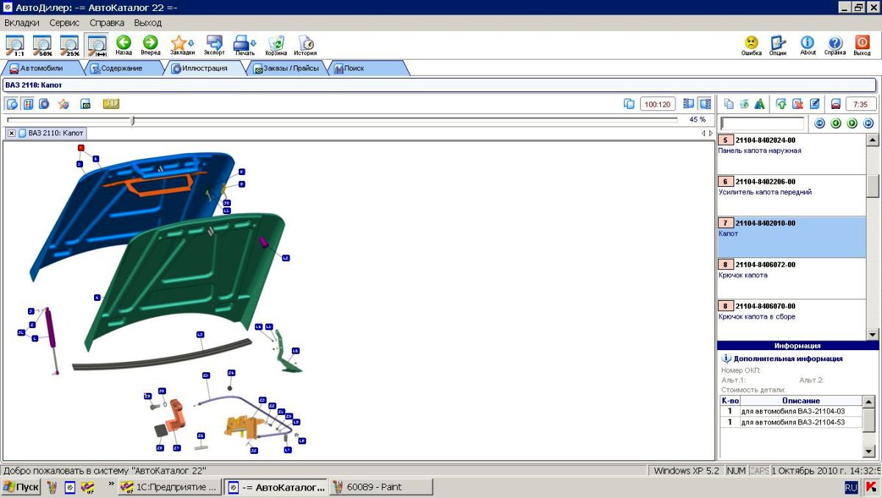The image size is (882, 498).
Task: Set zoom to 25% scale
Action: tap(70, 45)
